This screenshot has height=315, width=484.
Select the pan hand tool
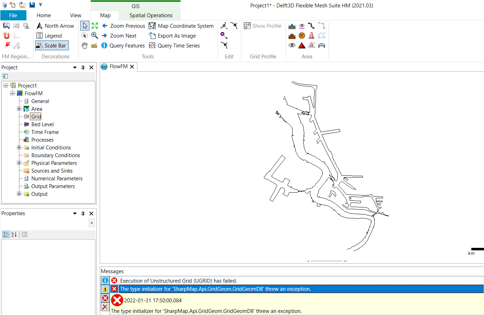[x=85, y=46]
